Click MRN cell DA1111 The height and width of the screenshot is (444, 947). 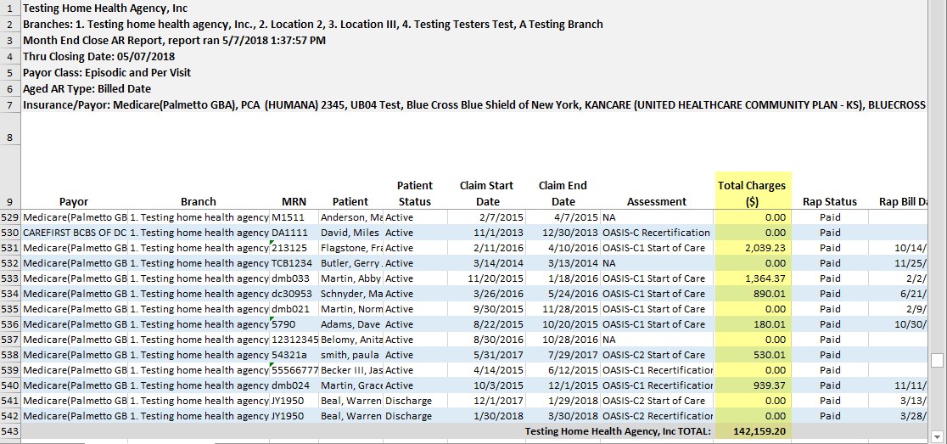[x=294, y=233]
